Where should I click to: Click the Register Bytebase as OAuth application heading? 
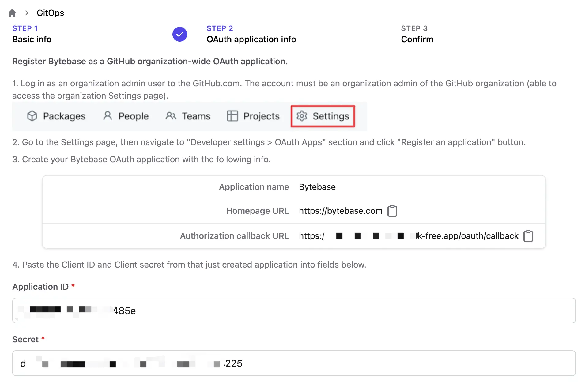point(150,61)
